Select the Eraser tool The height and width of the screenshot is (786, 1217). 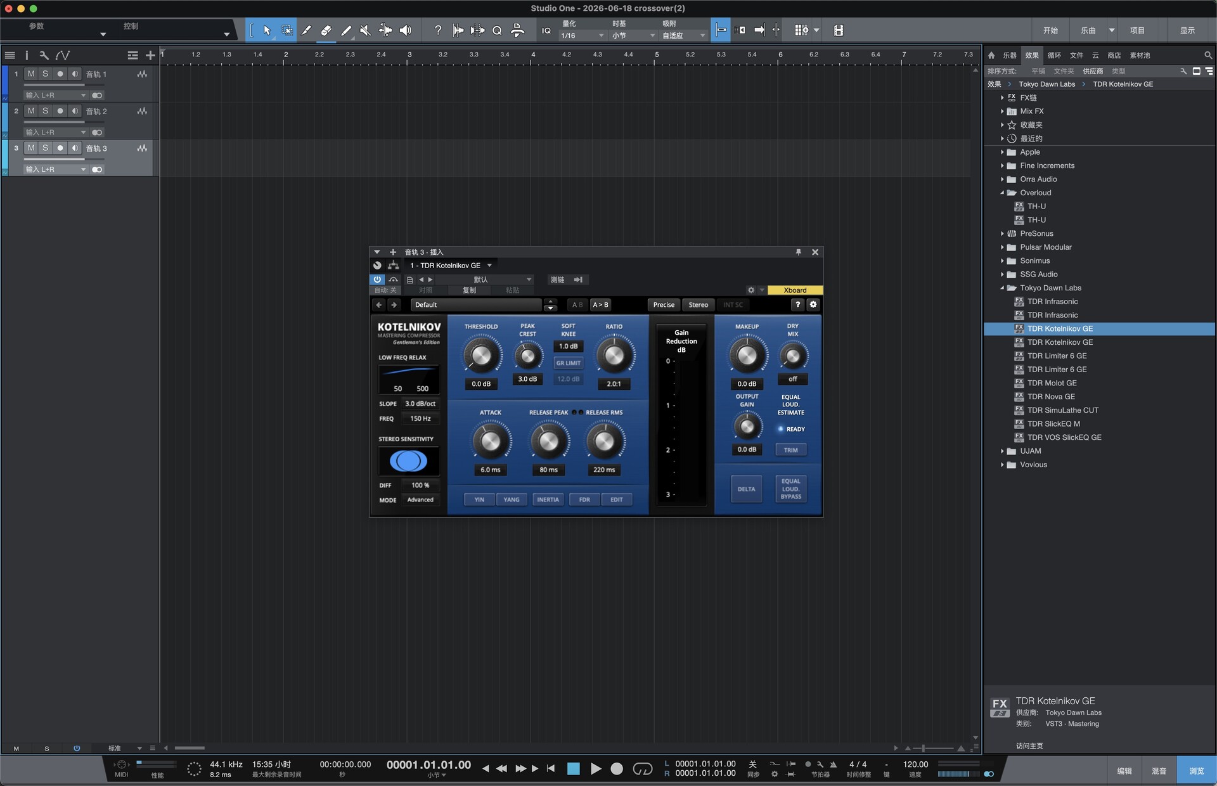pyautogui.click(x=326, y=30)
